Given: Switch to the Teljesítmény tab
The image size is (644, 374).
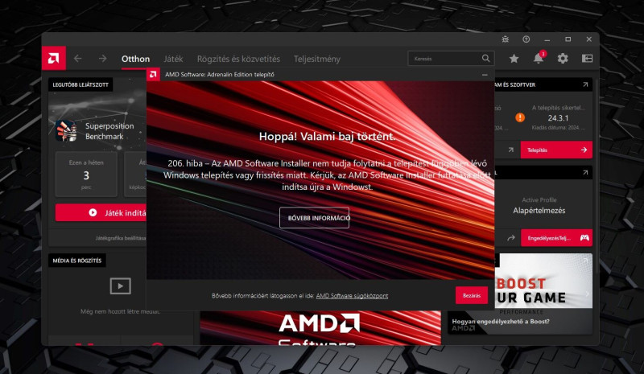Looking at the screenshot, I should [x=317, y=59].
